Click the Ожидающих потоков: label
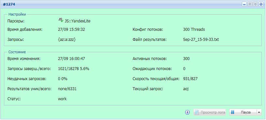 tap(152, 69)
